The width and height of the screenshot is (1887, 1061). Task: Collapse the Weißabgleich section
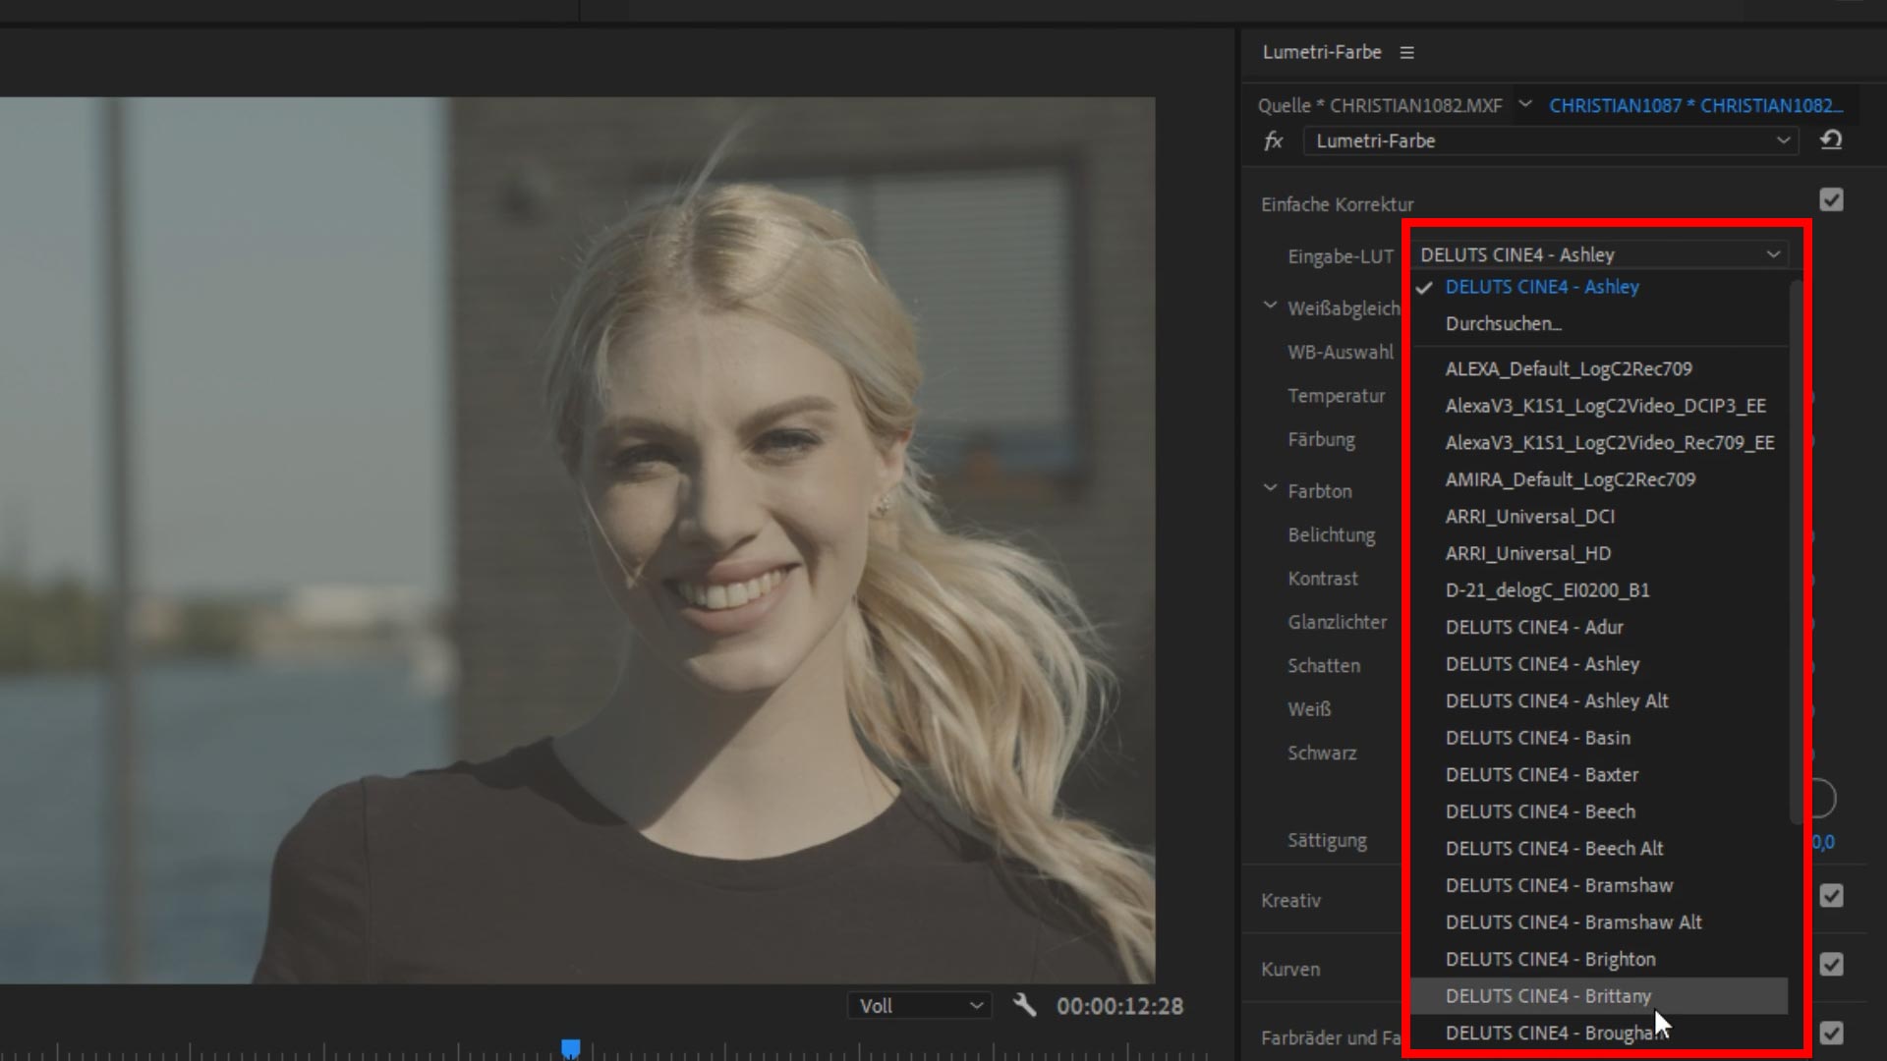[x=1270, y=307]
